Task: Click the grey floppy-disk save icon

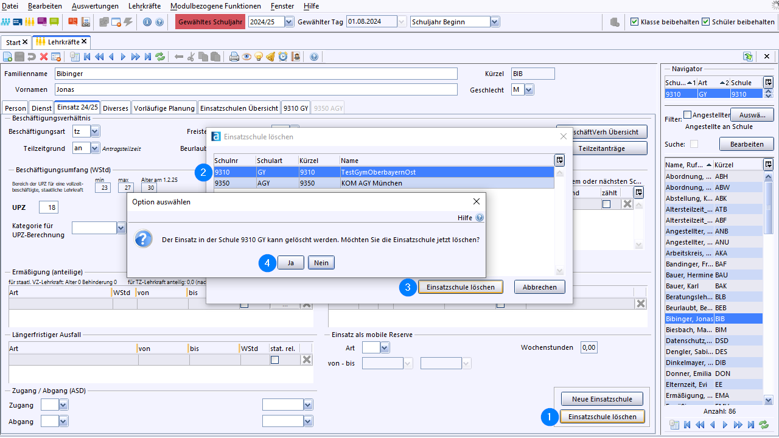Action: (19, 57)
